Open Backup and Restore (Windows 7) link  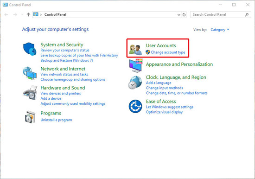point(67,60)
